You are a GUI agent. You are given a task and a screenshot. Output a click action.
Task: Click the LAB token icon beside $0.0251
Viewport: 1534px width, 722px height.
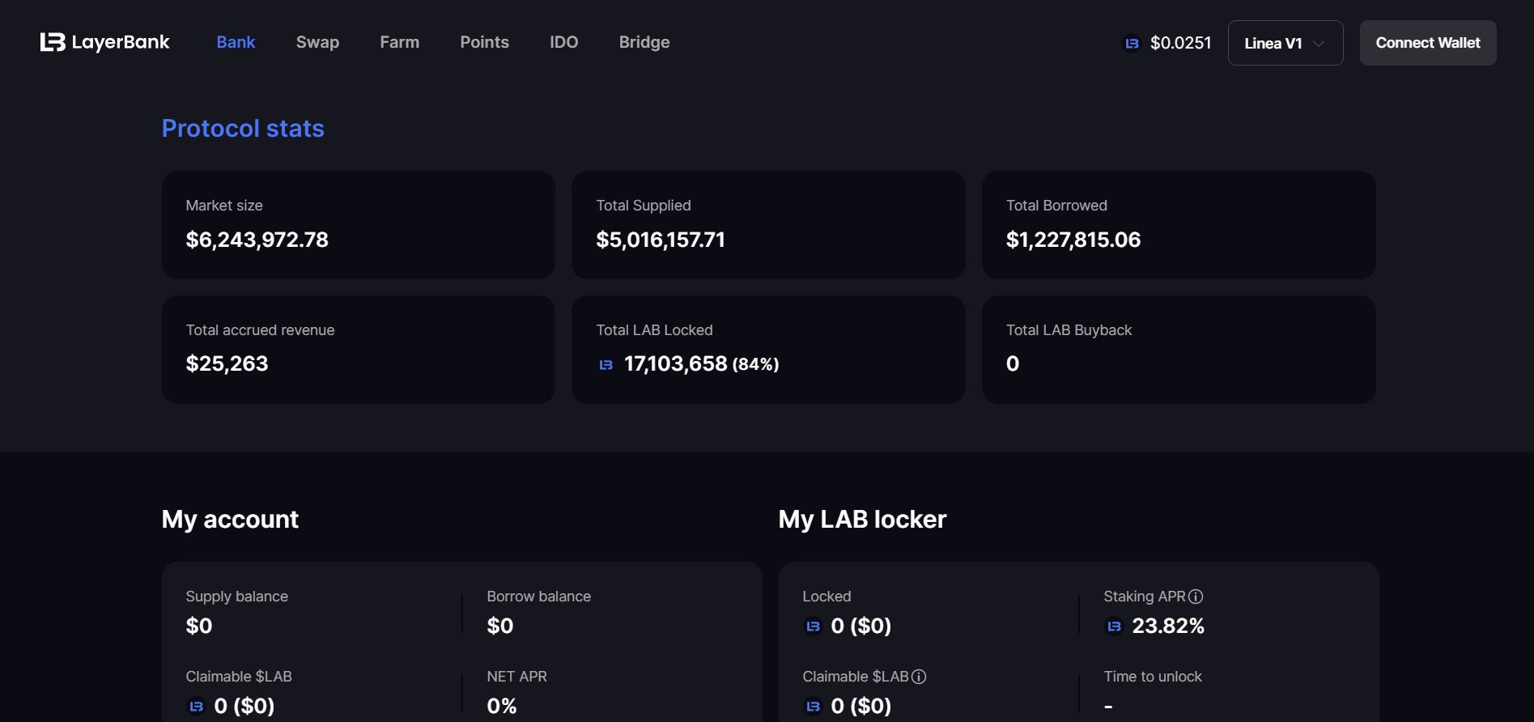(x=1132, y=44)
